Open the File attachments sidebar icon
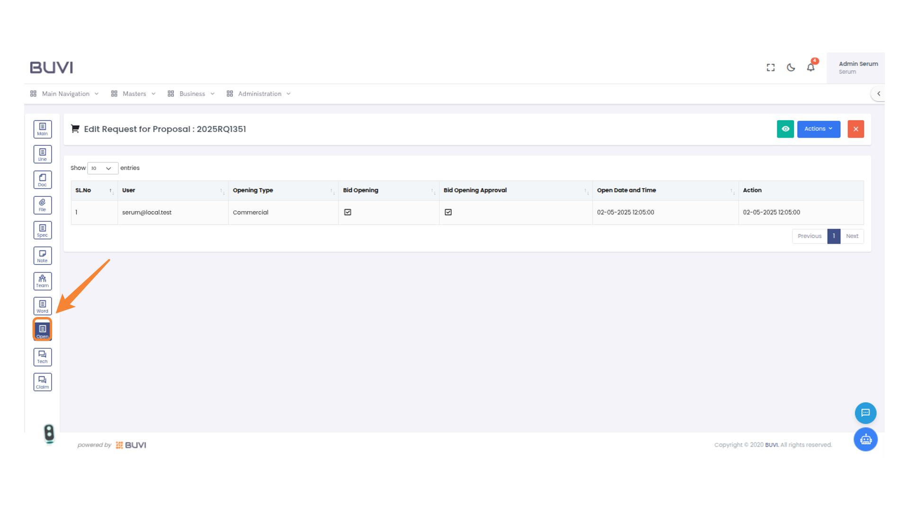Viewport: 909px width, 511px height. pyautogui.click(x=43, y=205)
